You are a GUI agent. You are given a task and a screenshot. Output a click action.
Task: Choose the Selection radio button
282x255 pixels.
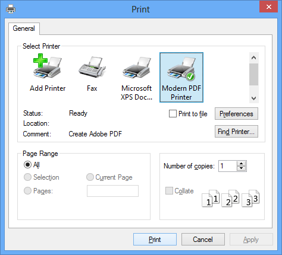tap(27, 177)
